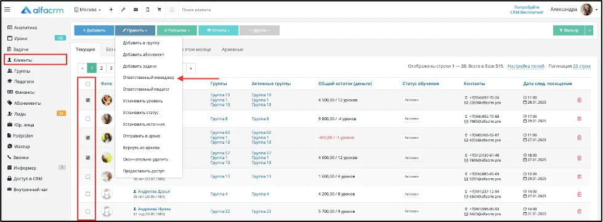603x222 pixels.
Task: Expand the Москва location dropdown
Action: (87, 10)
